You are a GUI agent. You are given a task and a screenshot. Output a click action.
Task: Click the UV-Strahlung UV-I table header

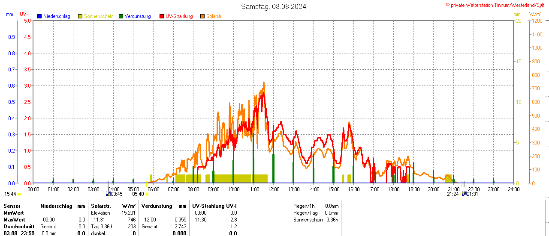tap(214, 206)
